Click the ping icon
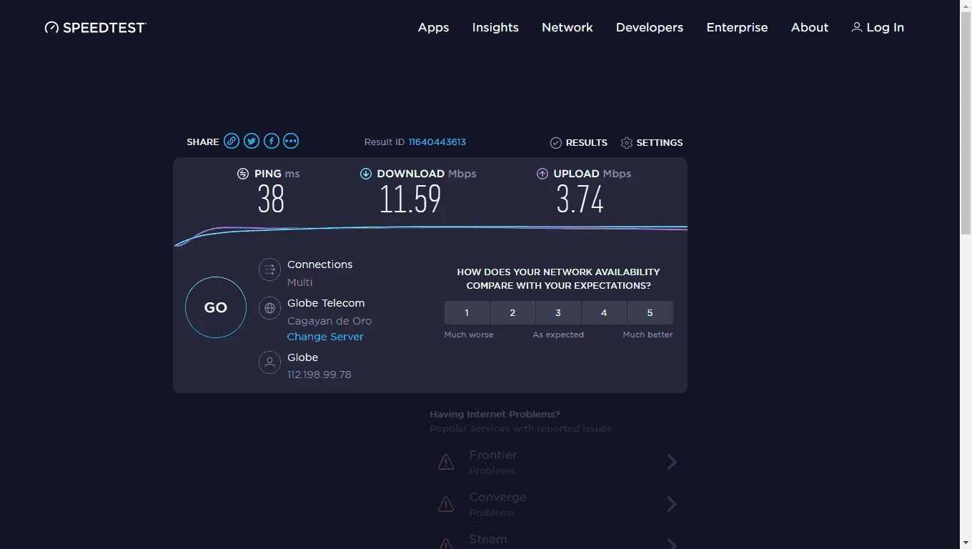 (x=243, y=174)
